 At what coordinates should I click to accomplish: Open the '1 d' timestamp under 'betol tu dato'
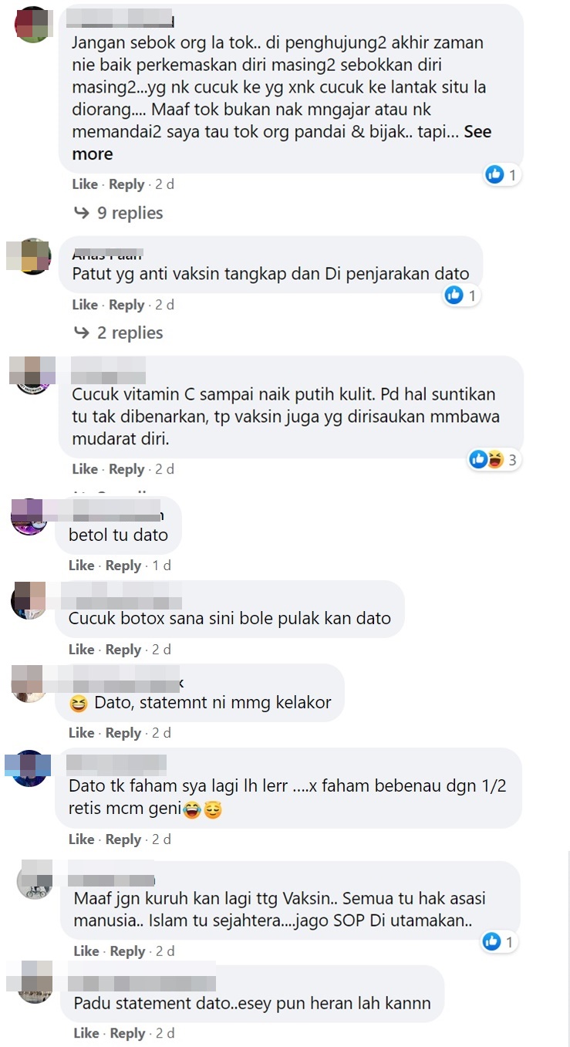(x=161, y=566)
